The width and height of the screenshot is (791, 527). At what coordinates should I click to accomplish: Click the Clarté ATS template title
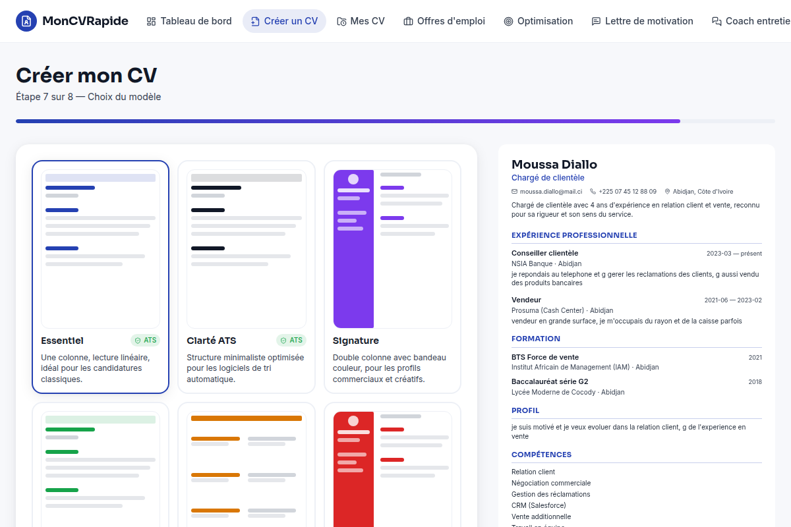click(x=212, y=341)
